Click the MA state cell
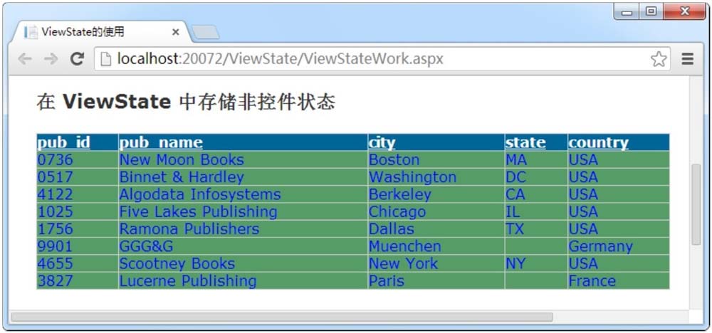This screenshot has width=712, height=333. [x=536, y=159]
